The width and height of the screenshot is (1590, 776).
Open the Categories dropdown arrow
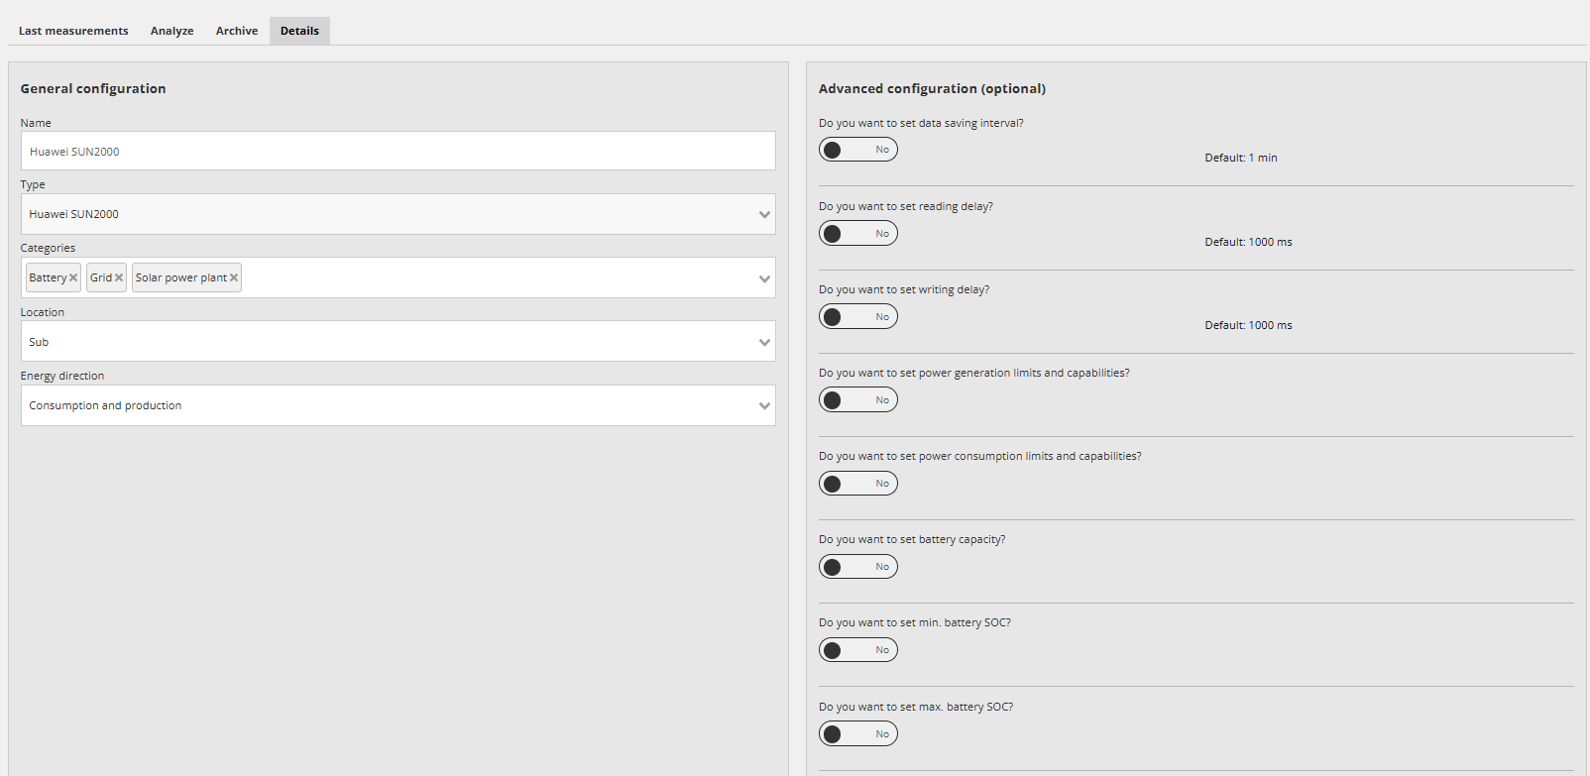point(764,278)
